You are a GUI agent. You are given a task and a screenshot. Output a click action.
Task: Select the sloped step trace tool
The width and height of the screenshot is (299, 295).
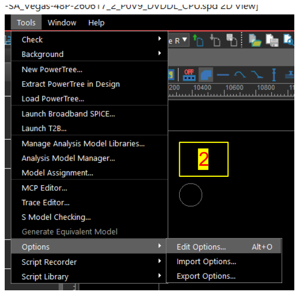point(257,74)
